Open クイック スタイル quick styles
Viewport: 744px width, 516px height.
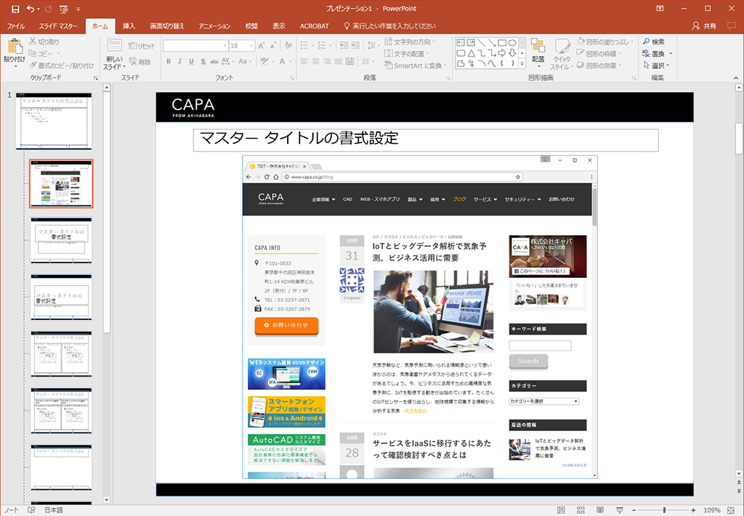click(x=562, y=54)
